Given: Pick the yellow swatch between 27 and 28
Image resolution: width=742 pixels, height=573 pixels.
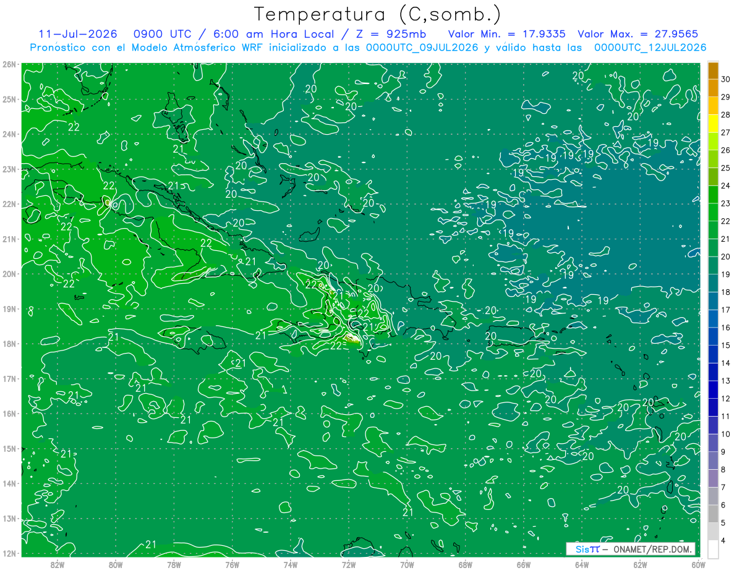Looking at the screenshot, I should coord(713,124).
